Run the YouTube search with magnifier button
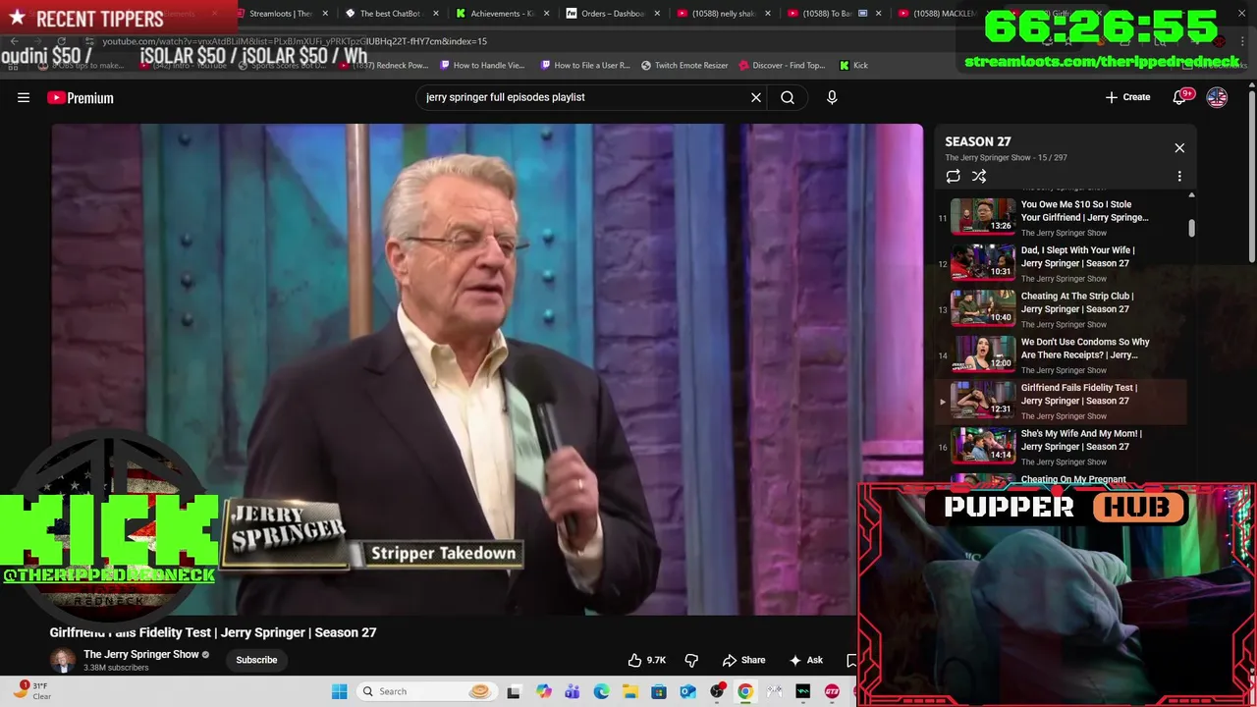This screenshot has height=707, width=1257. [788, 97]
